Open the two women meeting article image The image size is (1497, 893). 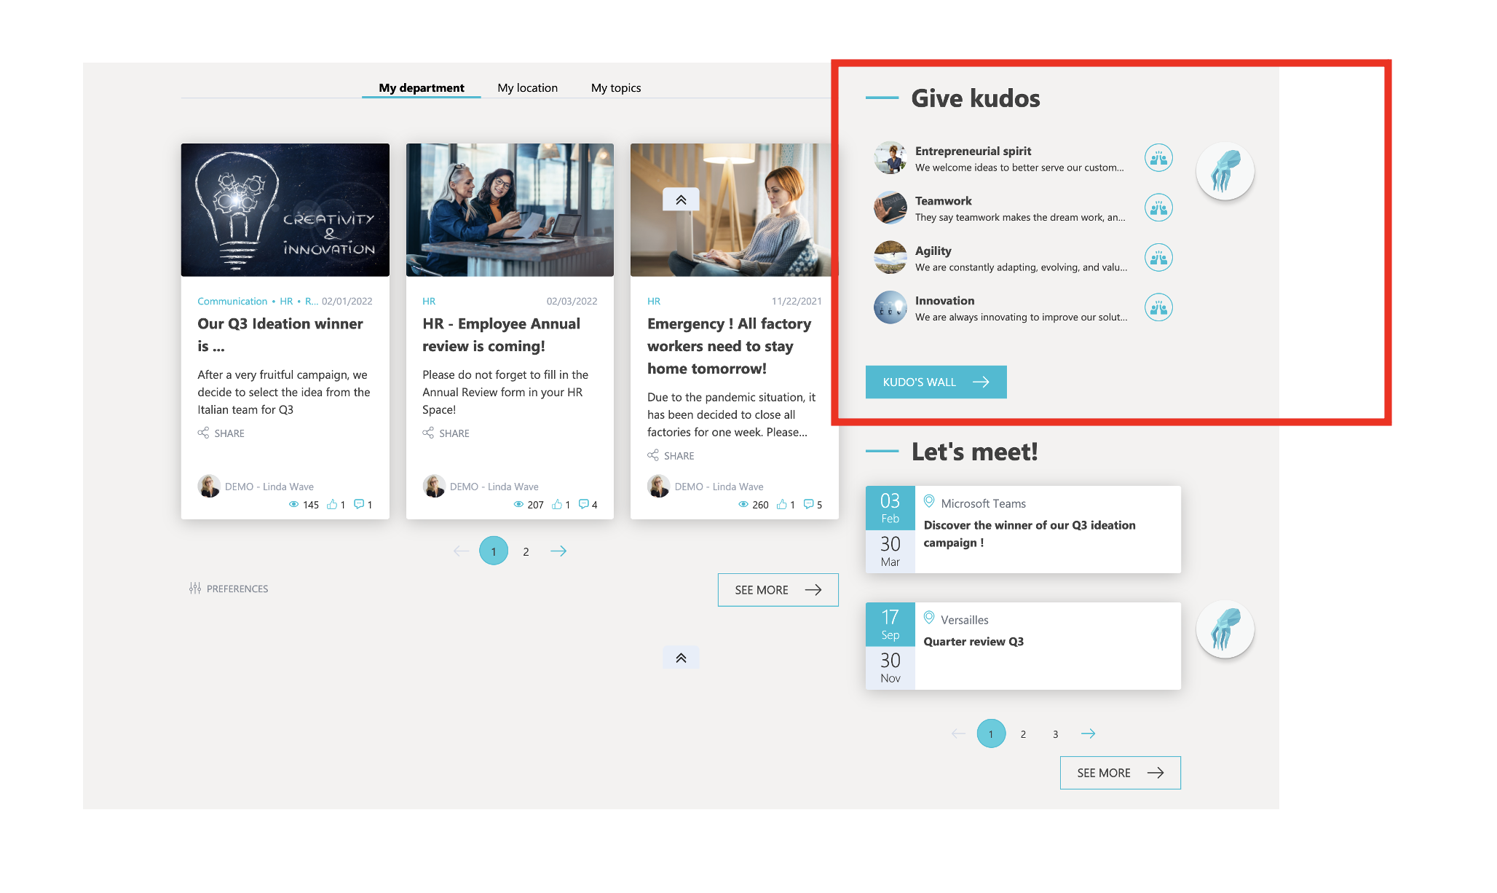coord(510,210)
